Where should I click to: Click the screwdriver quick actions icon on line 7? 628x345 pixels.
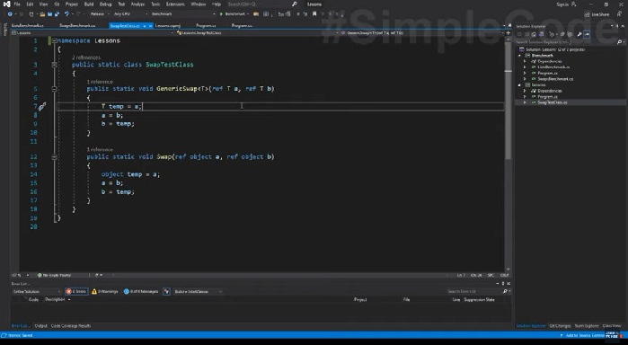[42, 106]
